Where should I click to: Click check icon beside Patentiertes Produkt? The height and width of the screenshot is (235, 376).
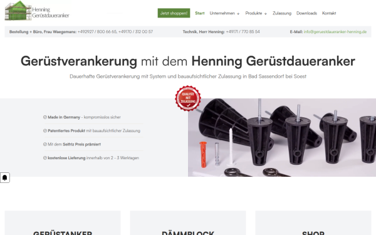click(45, 131)
